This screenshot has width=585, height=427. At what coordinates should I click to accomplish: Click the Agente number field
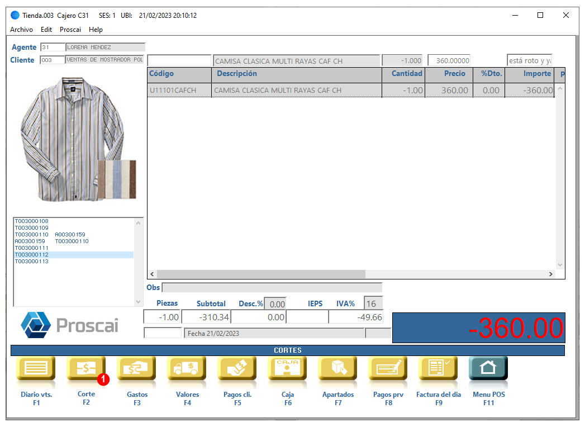(53, 48)
